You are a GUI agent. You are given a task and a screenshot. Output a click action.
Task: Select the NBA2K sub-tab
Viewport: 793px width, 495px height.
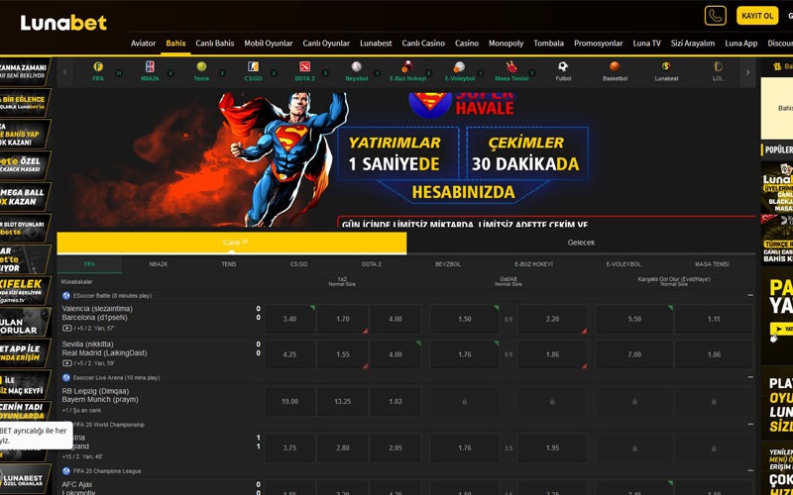pos(159,264)
